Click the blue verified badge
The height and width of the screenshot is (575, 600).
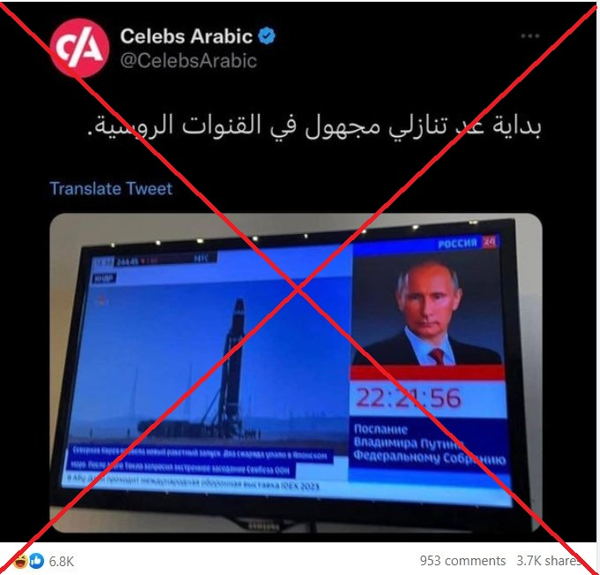266,36
